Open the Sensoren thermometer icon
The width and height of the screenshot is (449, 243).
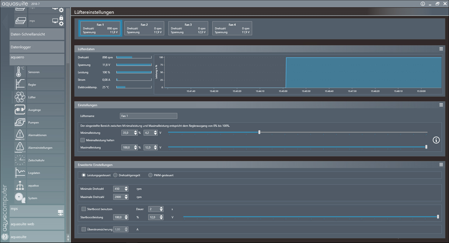coord(20,72)
